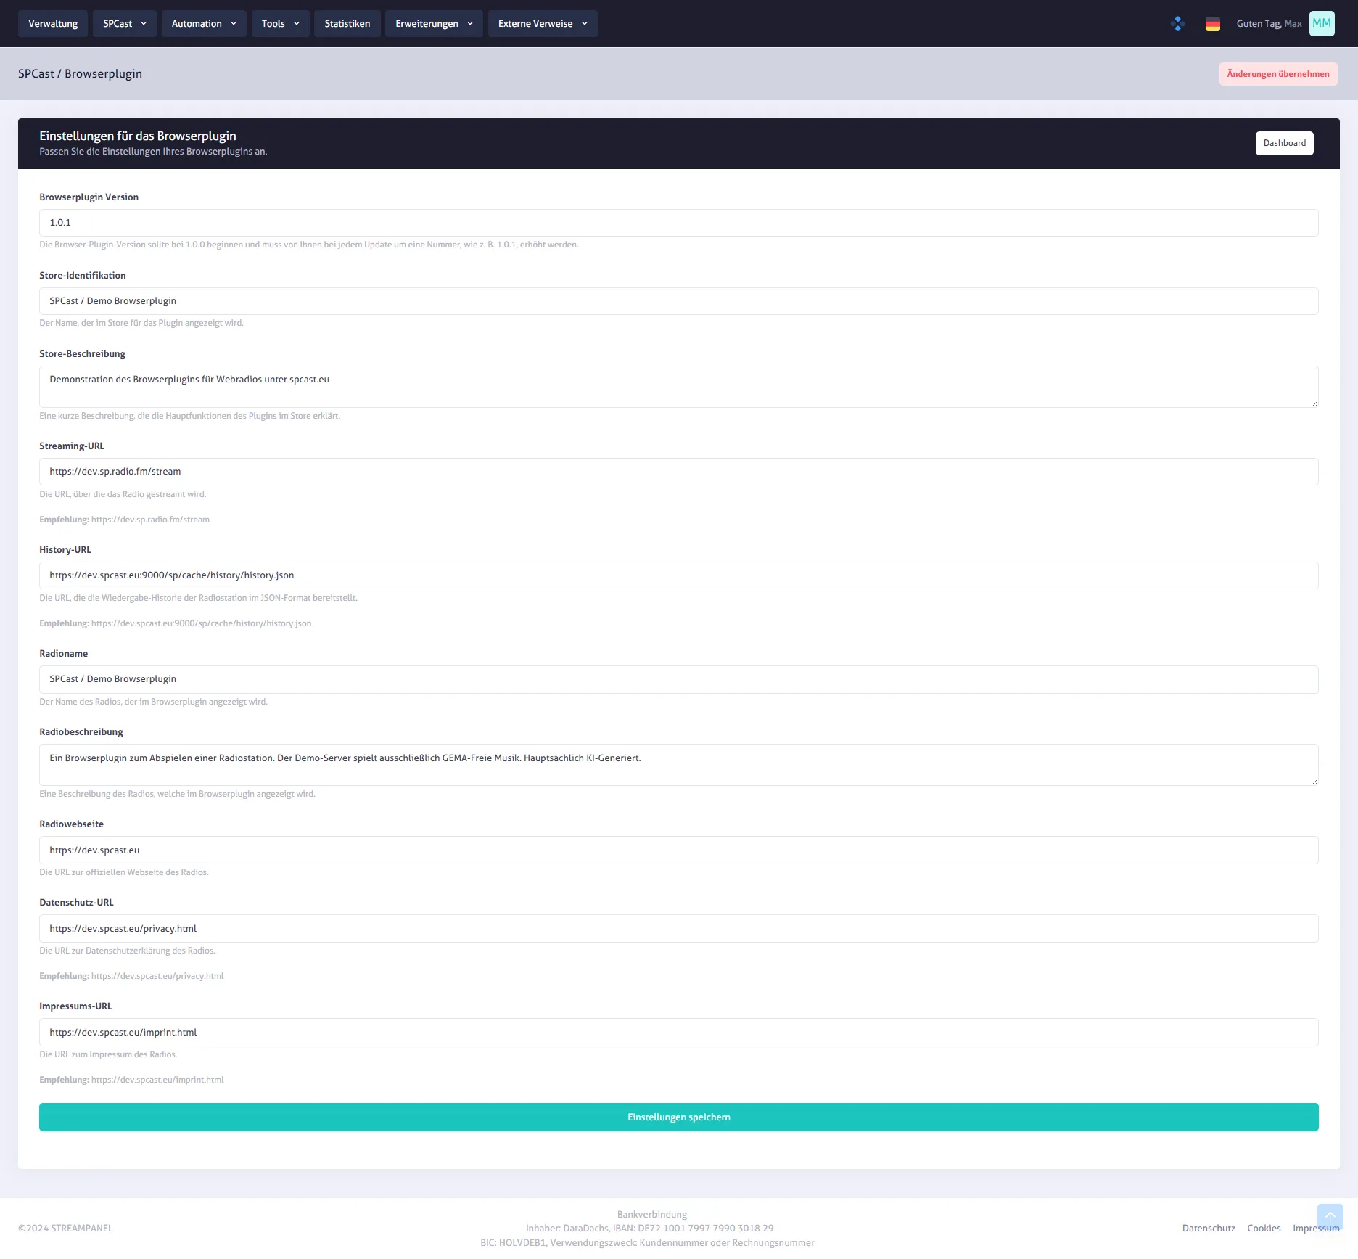Go to the Dashboard button
Screen dimensions: 1358x1259
point(1285,143)
